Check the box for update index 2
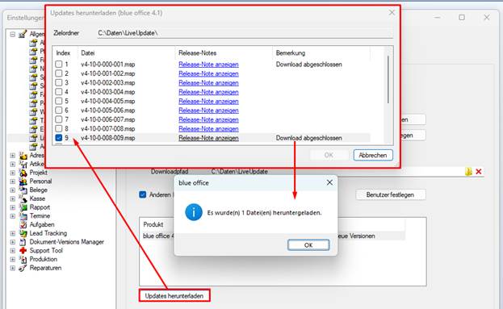The width and height of the screenshot is (503, 309). click(59, 73)
